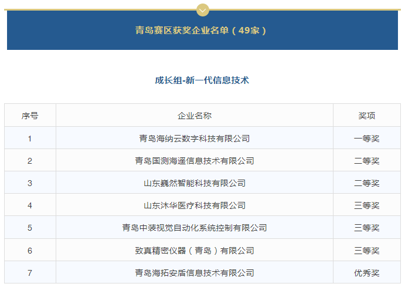Select 山东巍然智能科技有限公司 cell
Screen dimensions: 405x287
point(195,183)
